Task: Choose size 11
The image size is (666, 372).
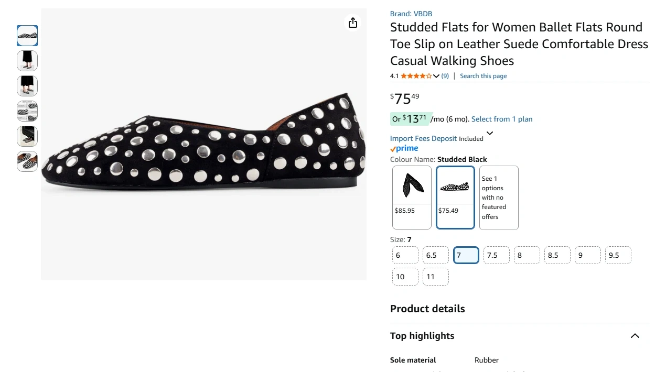Action: click(x=435, y=277)
